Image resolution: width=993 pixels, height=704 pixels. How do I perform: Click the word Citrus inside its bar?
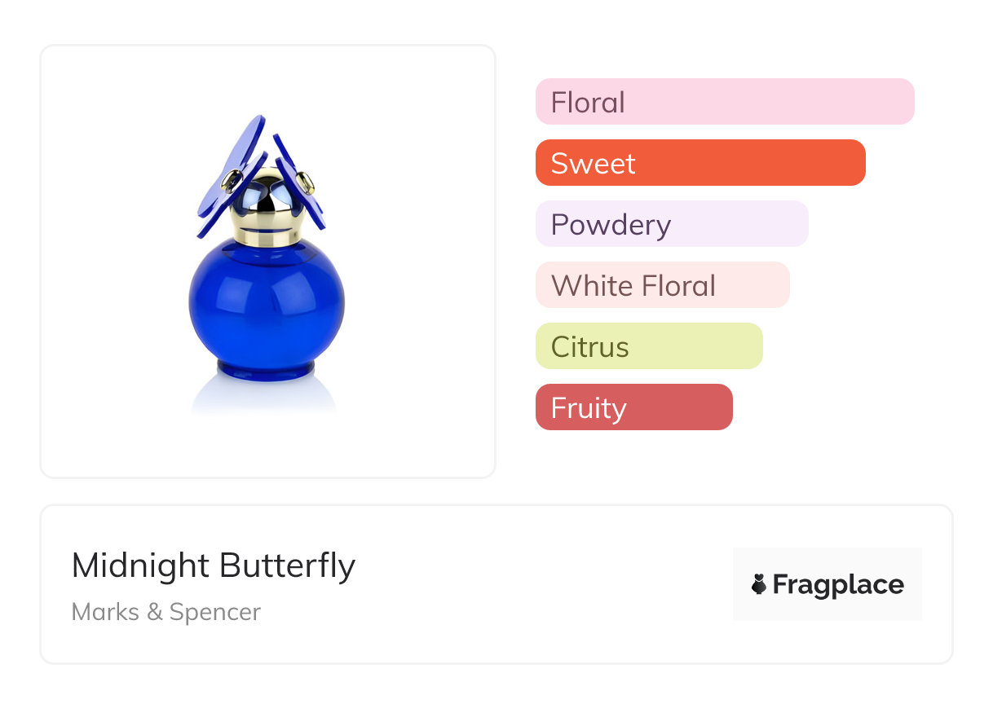(589, 347)
